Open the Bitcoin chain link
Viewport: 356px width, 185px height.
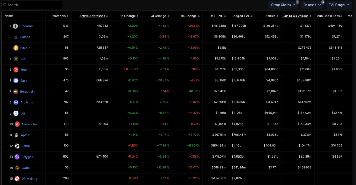[x=25, y=48]
